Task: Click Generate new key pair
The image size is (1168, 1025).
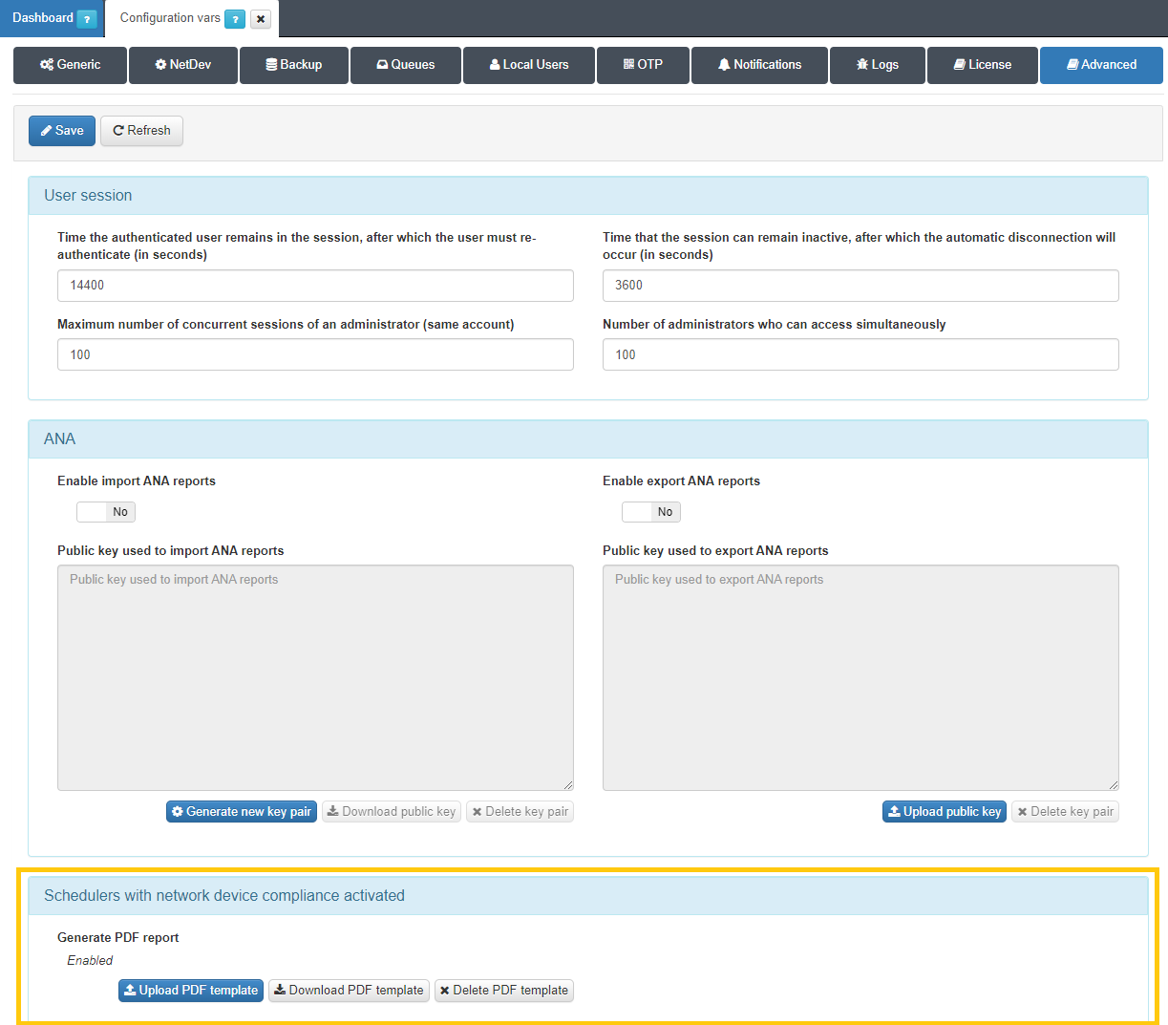Action: click(x=242, y=812)
